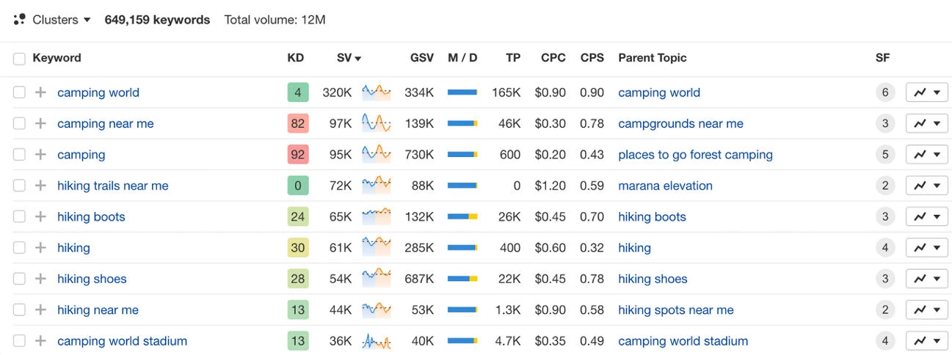The height and width of the screenshot is (355, 952).
Task: Click the 649,159 keywords count
Action: 157,20
